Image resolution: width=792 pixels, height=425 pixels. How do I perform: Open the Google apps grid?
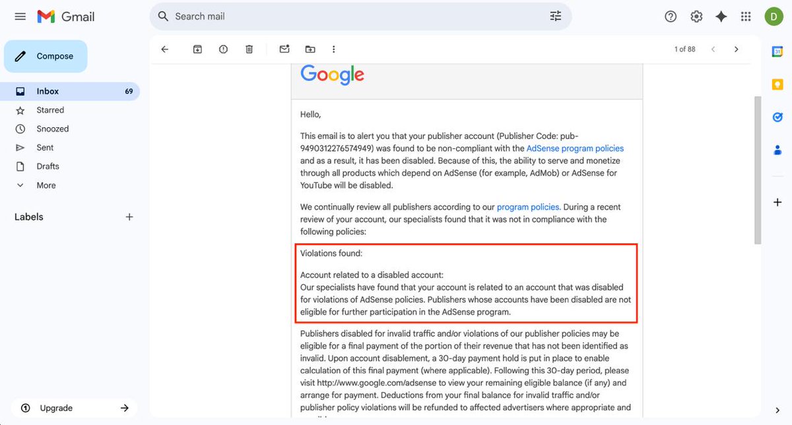(746, 16)
